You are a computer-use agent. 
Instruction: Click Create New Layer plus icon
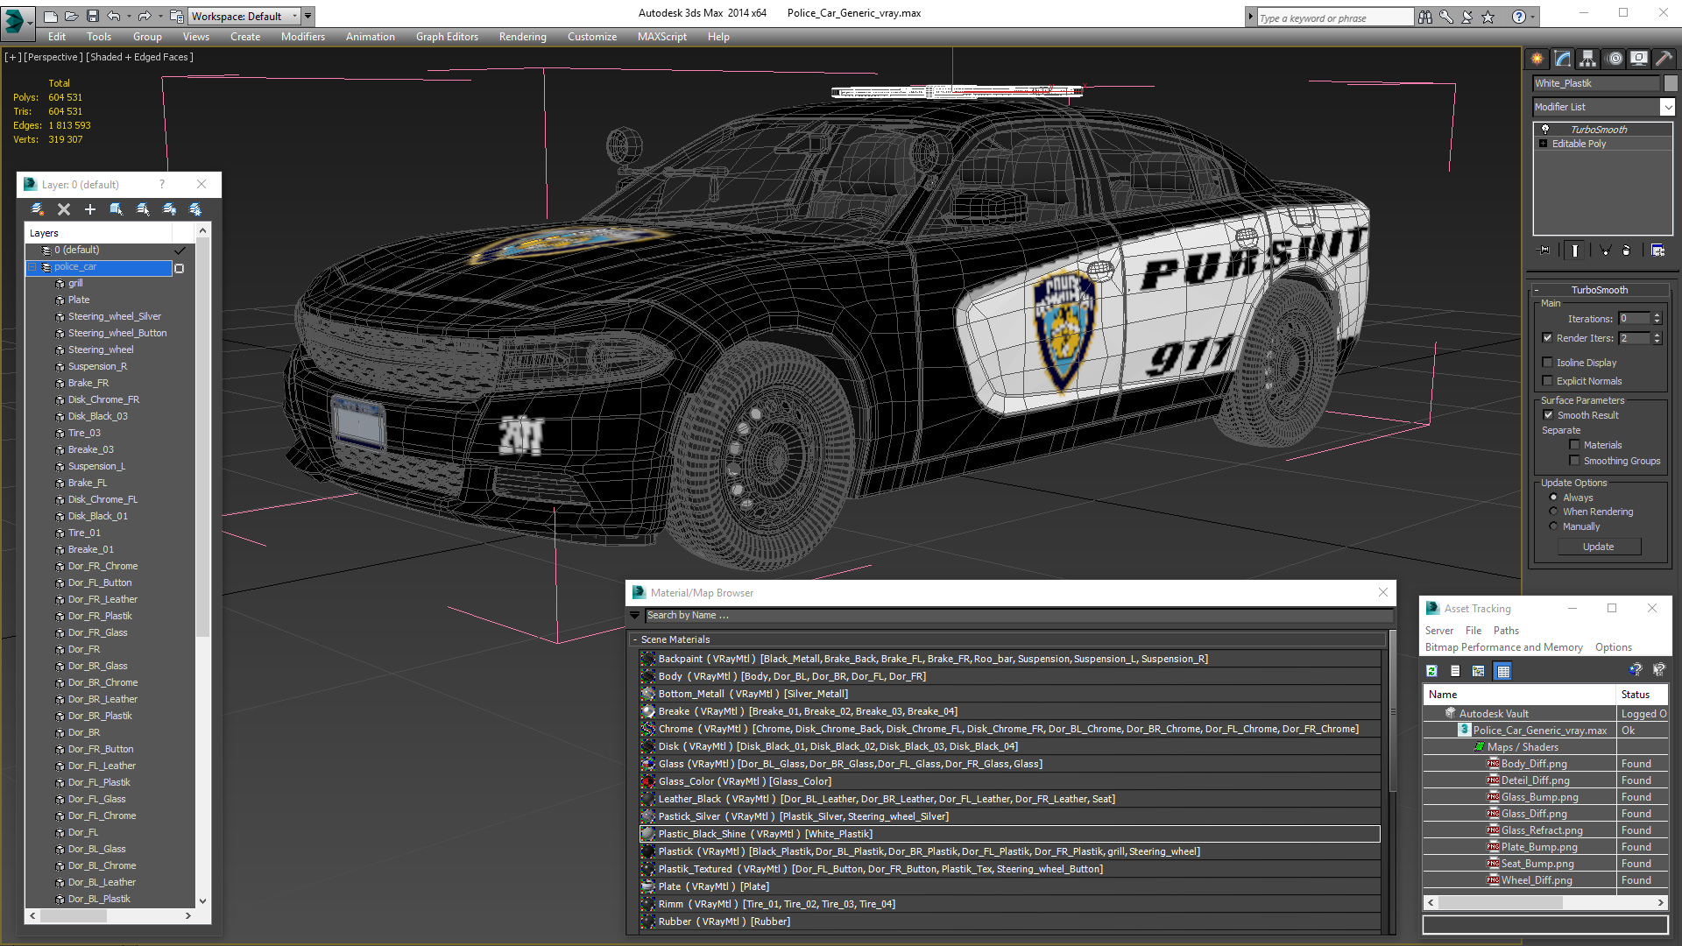pyautogui.click(x=89, y=209)
